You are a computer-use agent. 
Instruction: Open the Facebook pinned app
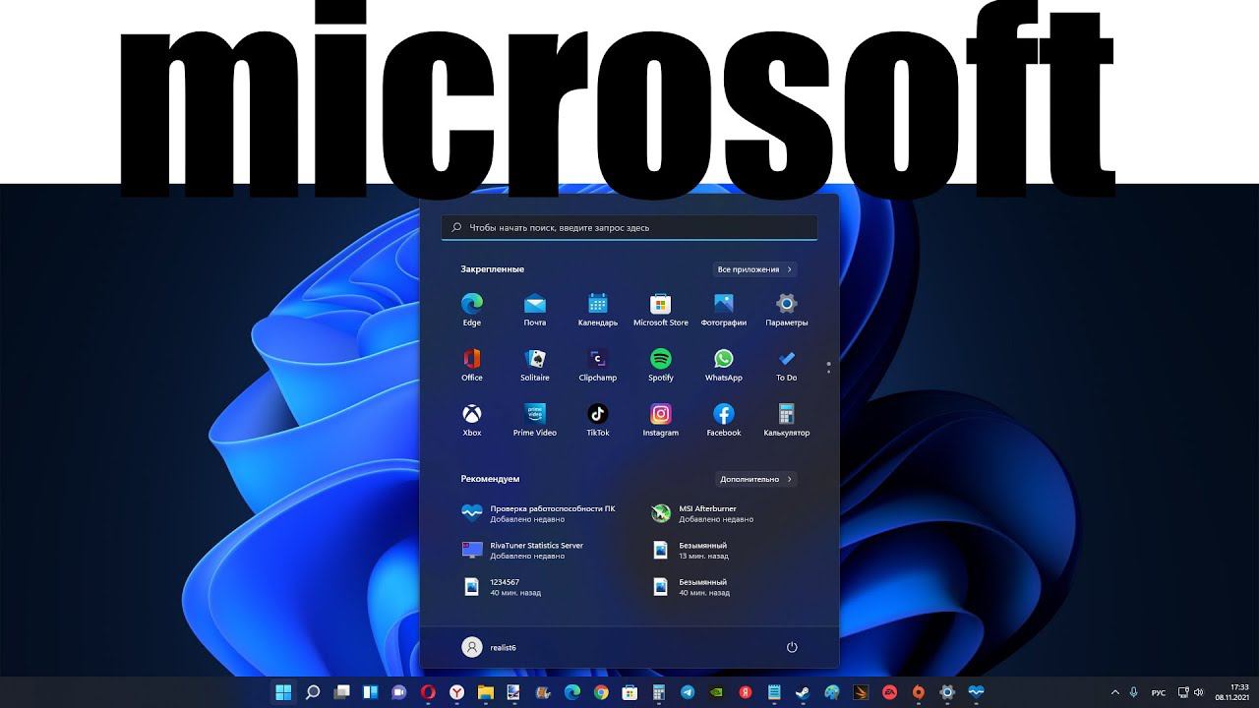724,419
